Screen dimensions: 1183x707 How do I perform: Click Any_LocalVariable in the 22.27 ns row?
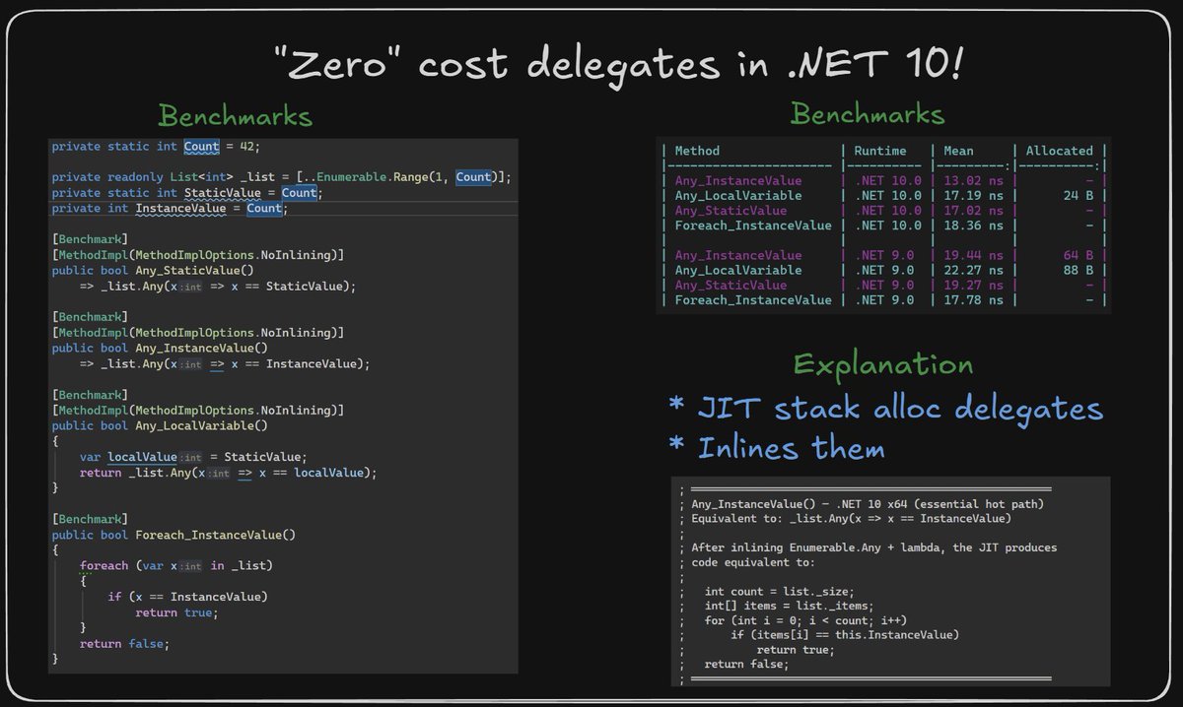coord(738,270)
